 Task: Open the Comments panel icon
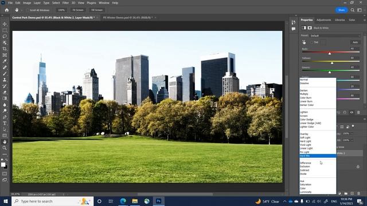(x=294, y=29)
